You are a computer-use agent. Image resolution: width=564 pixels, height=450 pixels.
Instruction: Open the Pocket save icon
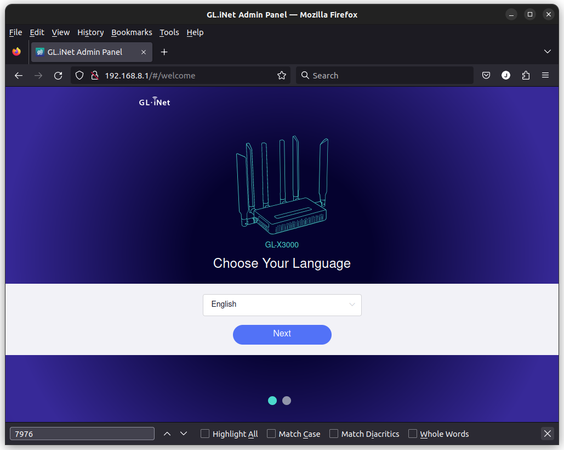tap(486, 76)
